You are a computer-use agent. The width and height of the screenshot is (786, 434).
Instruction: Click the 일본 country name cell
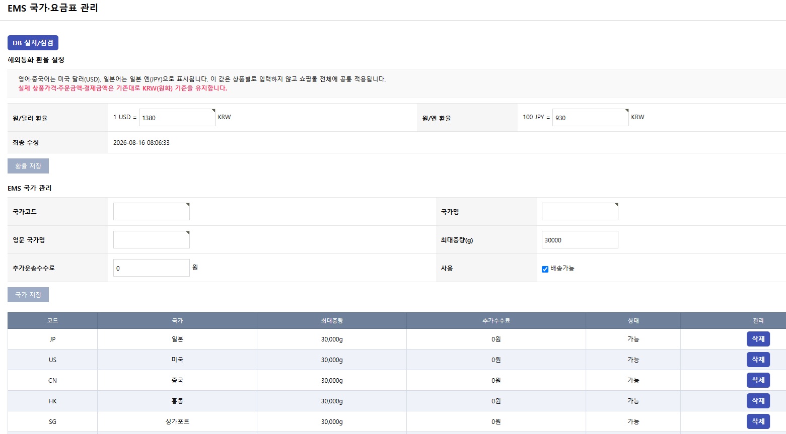tap(177, 339)
